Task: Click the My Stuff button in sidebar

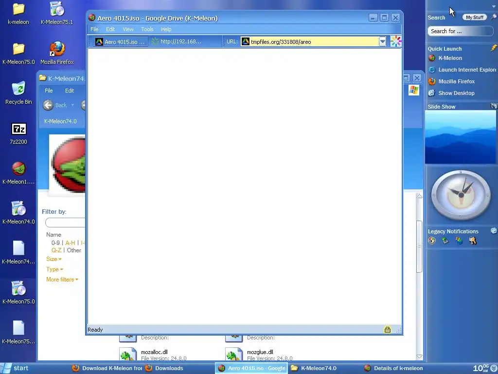Action: click(x=475, y=17)
